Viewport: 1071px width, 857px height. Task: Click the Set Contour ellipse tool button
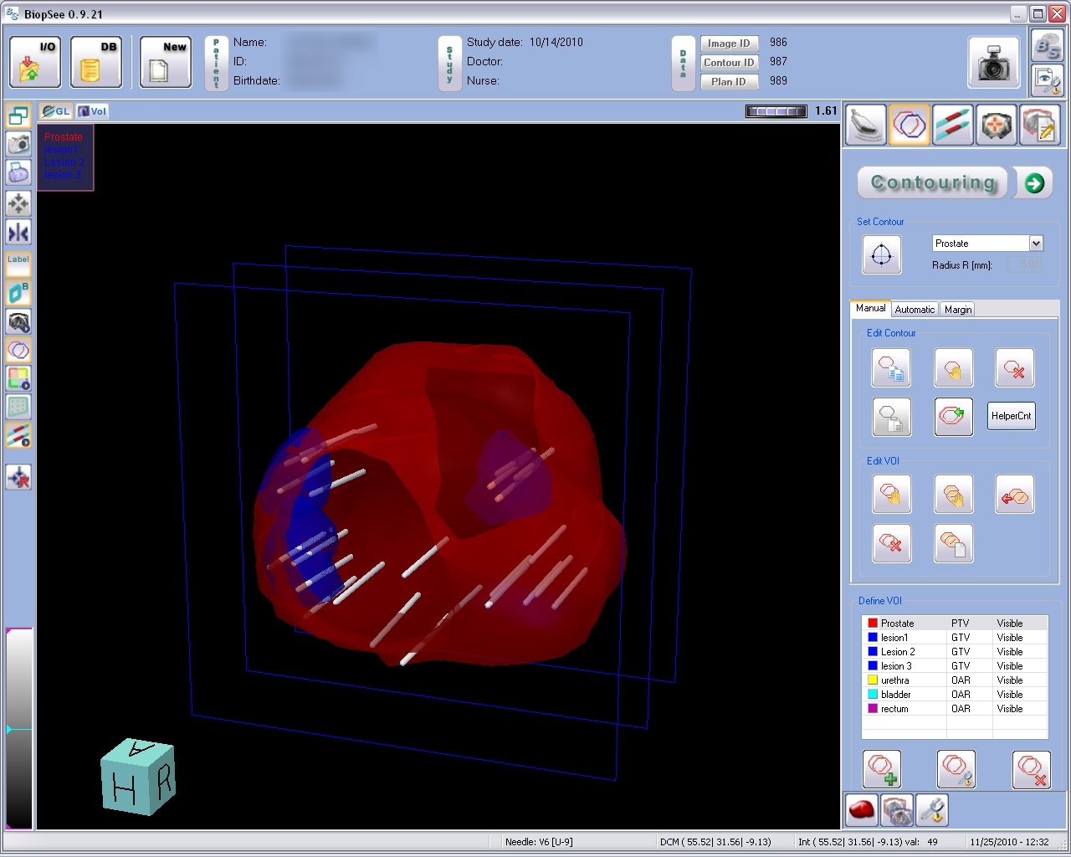(882, 255)
